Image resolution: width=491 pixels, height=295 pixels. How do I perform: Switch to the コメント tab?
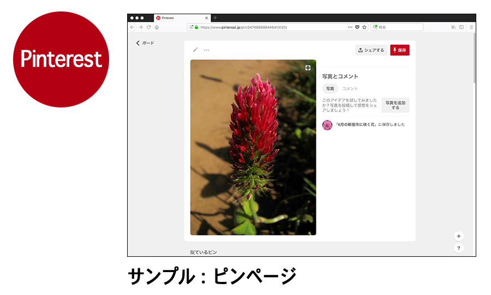[350, 88]
